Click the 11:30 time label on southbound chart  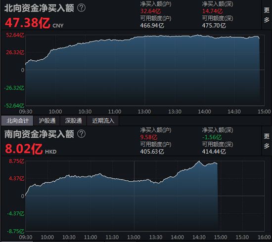pos(112,237)
